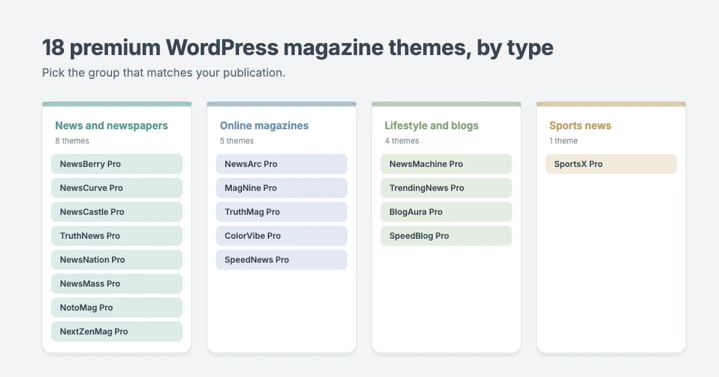Pick the NewsNation Pro theme
719x377 pixels.
tap(117, 260)
